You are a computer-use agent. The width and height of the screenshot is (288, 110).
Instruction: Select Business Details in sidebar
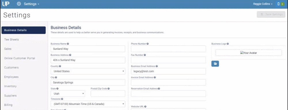pyautogui.click(x=24, y=30)
